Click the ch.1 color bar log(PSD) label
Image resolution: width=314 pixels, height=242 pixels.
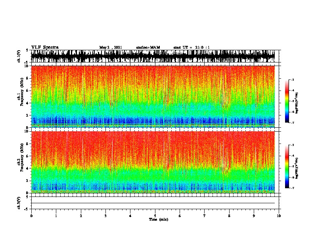pos(297,103)
